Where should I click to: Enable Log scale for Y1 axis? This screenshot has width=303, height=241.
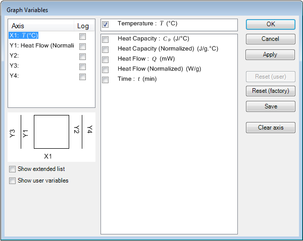point(82,46)
